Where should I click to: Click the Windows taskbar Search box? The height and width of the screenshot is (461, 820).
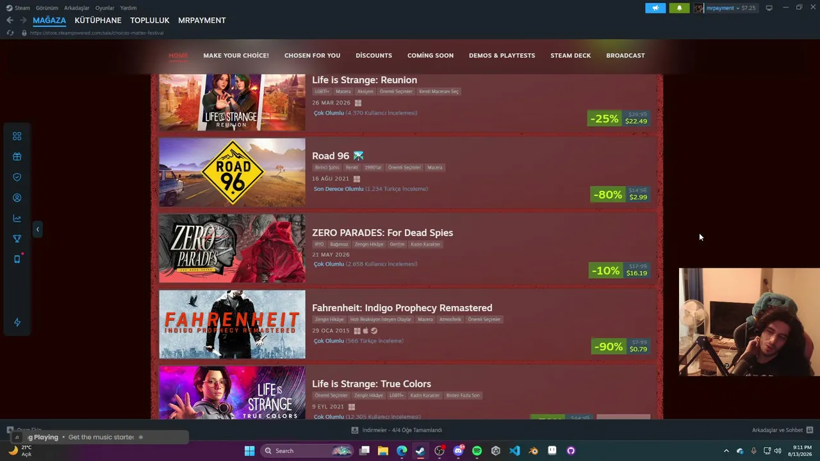pos(307,451)
